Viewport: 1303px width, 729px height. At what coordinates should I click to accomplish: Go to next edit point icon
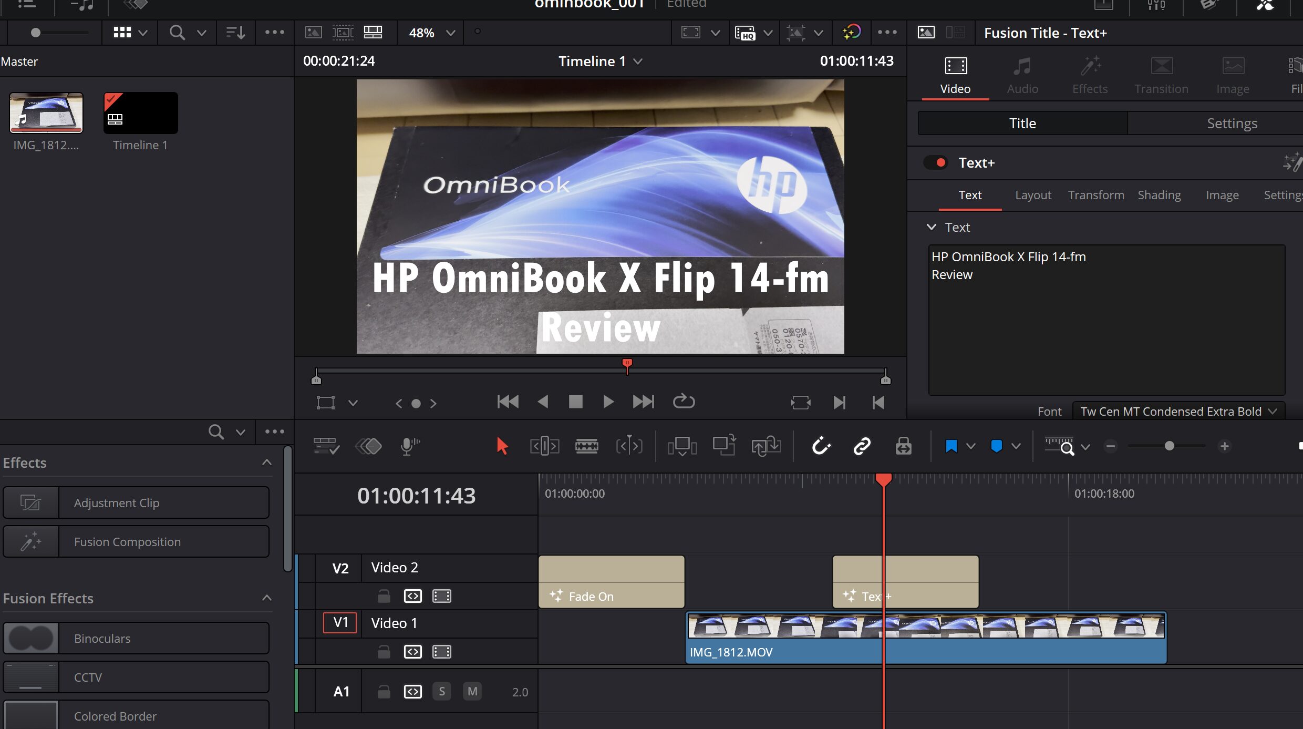[x=840, y=403]
